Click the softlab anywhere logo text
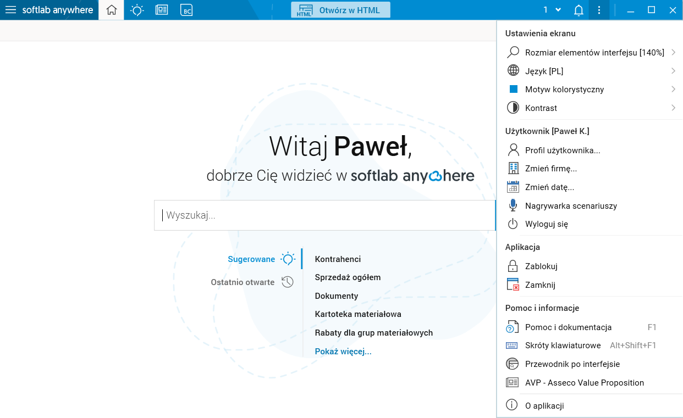 tap(58, 10)
